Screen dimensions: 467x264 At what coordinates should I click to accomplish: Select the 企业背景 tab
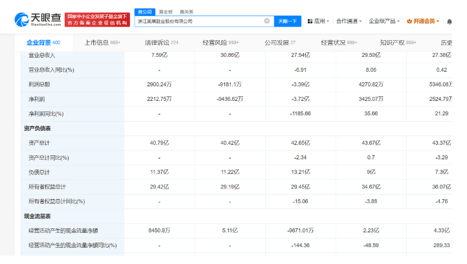click(43, 42)
